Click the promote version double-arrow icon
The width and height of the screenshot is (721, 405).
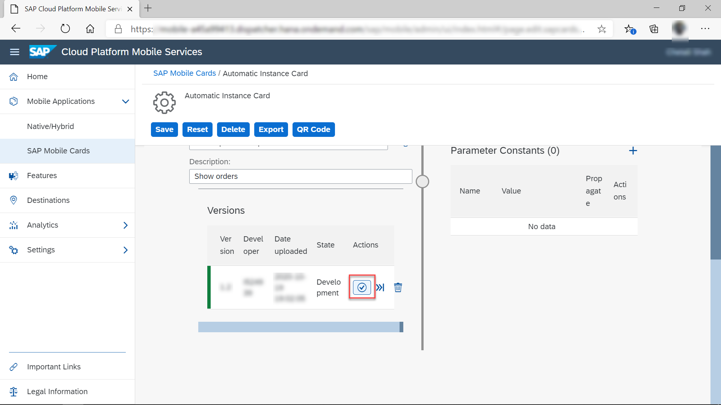click(380, 287)
